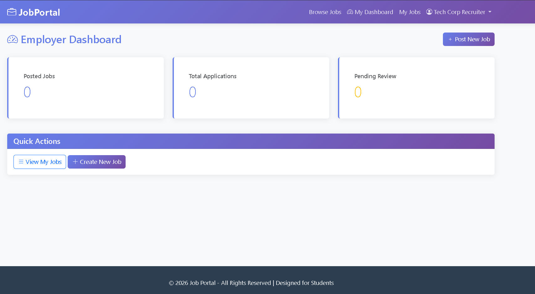The height and width of the screenshot is (294, 535).
Task: Select the Posted Jobs card label
Action: coord(39,76)
